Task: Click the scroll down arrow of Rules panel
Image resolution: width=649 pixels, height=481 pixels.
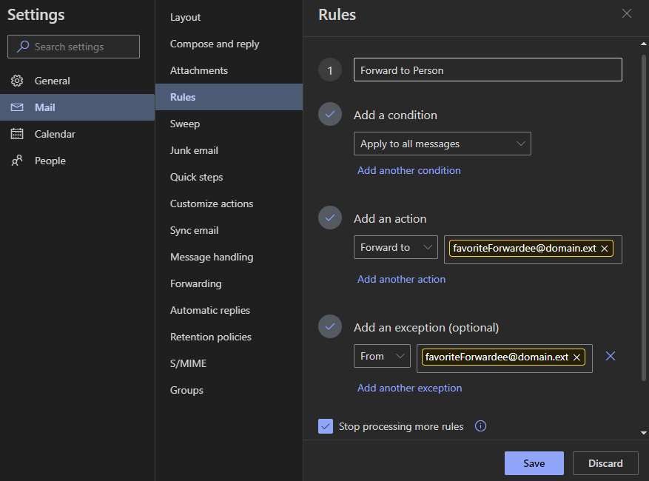Action: [x=644, y=433]
